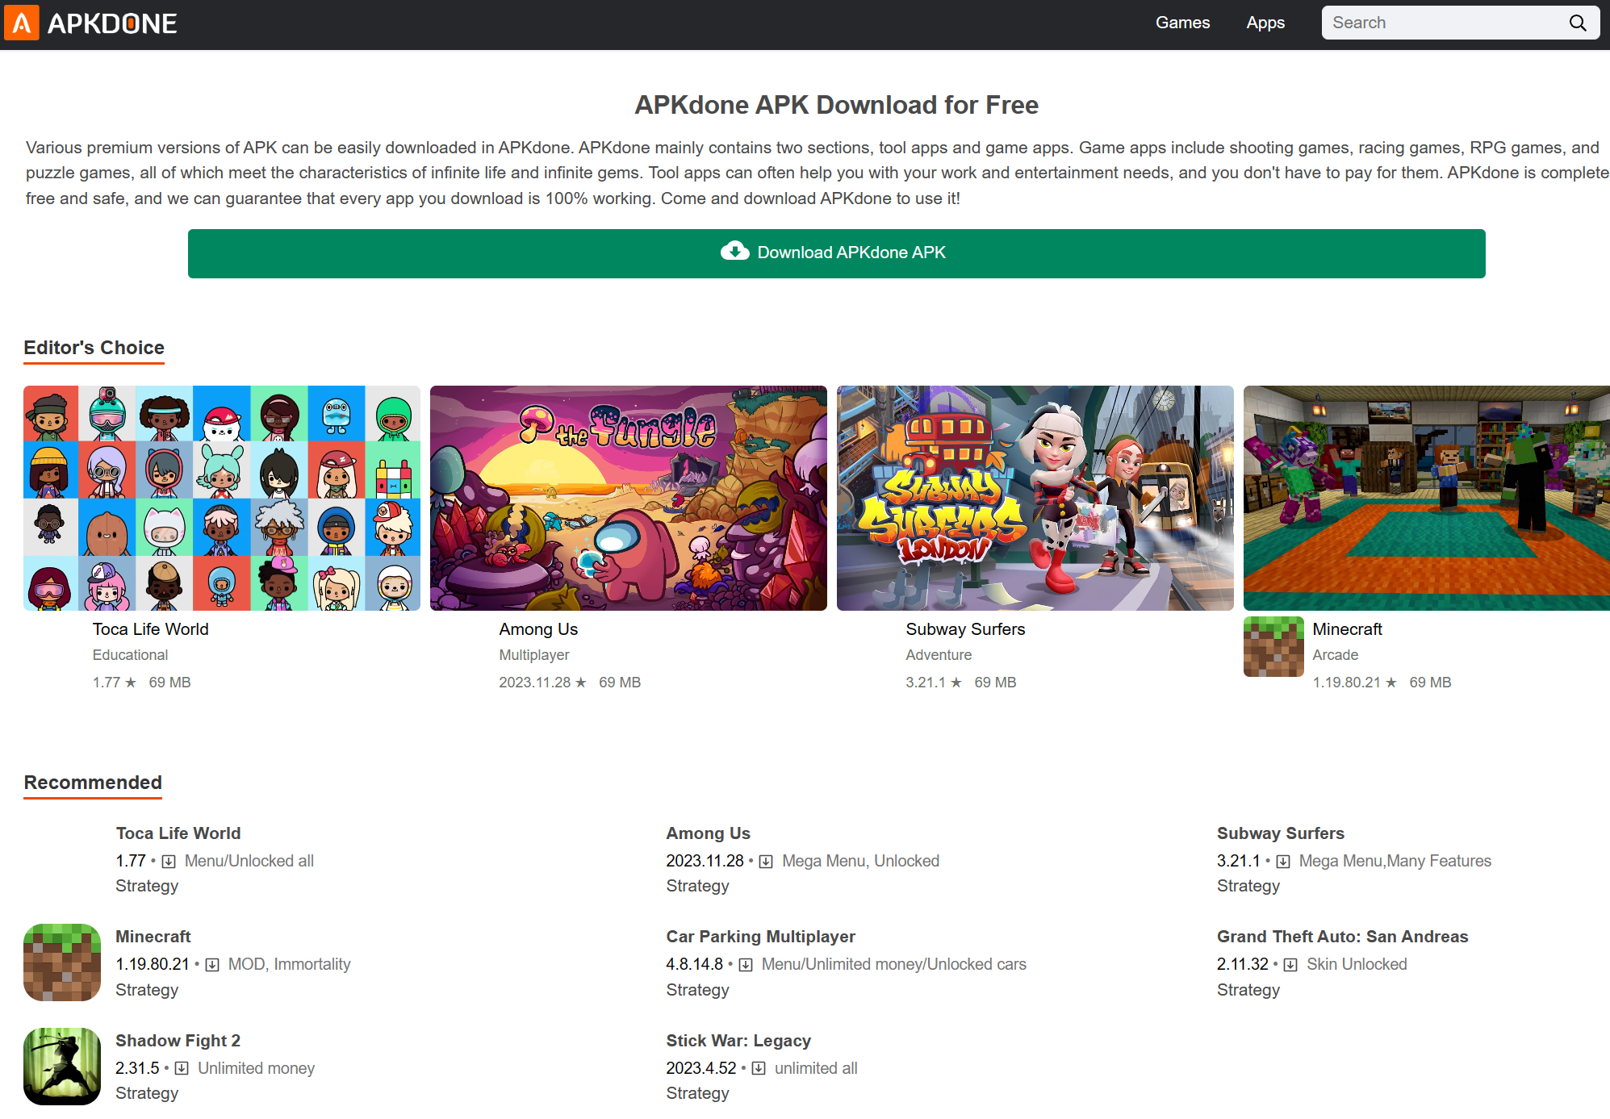Click the search magnifier icon
The height and width of the screenshot is (1119, 1610).
coord(1577,23)
